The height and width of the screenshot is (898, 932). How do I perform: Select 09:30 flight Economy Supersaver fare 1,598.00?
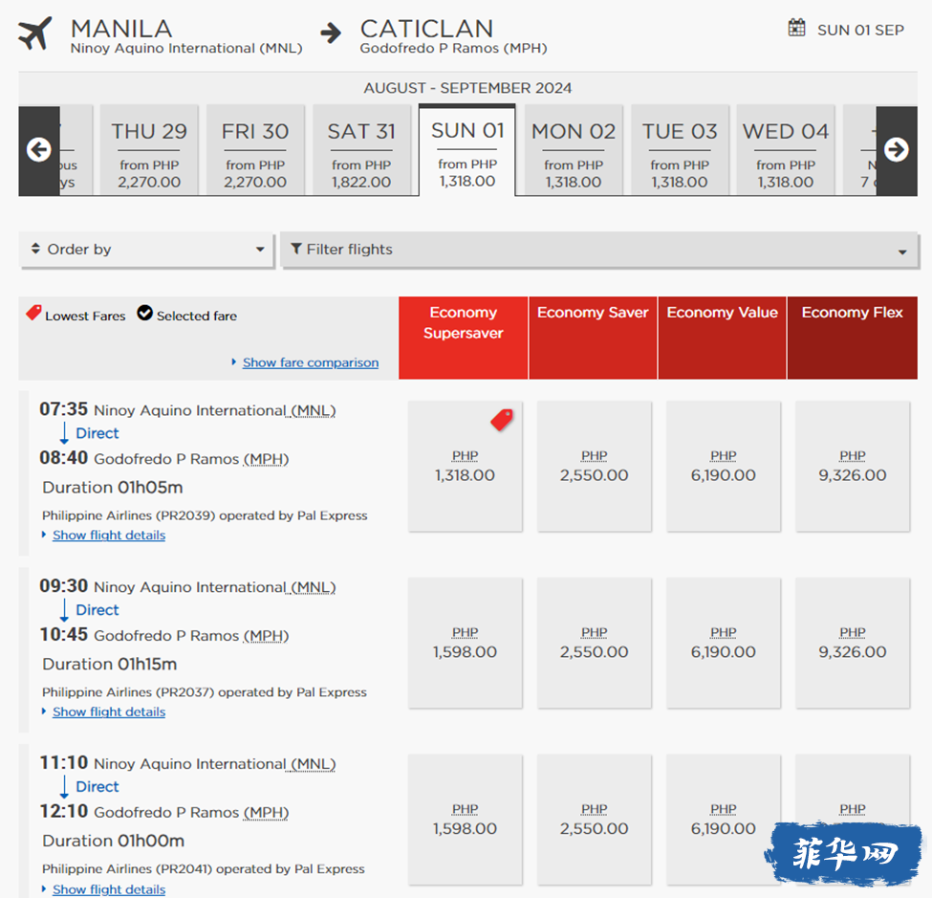click(465, 643)
